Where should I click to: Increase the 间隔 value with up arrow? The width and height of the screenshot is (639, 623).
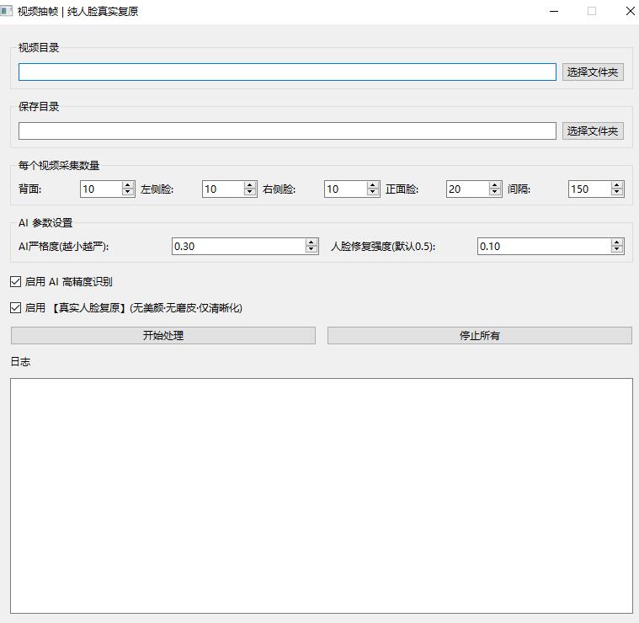click(617, 185)
